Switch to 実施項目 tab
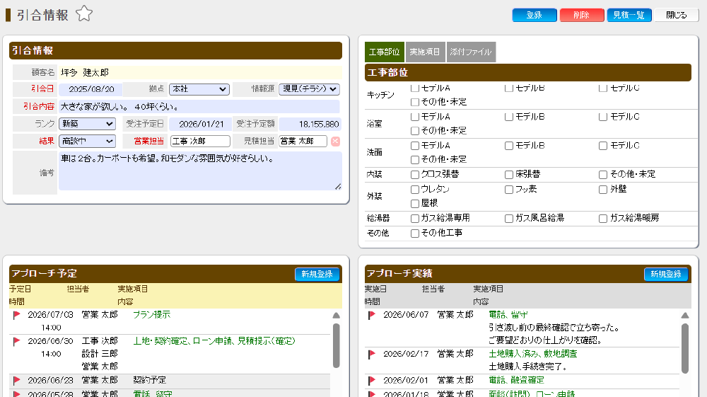Screen dimensions: 707x397 pyautogui.click(x=425, y=52)
